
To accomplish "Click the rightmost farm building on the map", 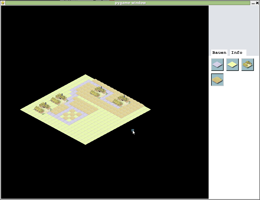I will [x=121, y=100].
